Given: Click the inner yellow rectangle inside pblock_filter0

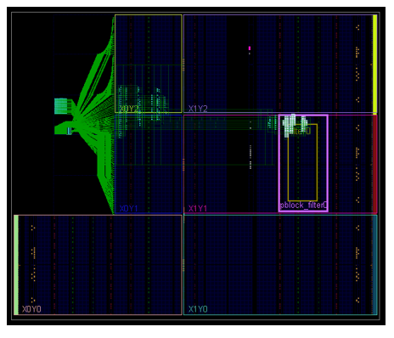Looking at the screenshot, I should tap(302, 162).
